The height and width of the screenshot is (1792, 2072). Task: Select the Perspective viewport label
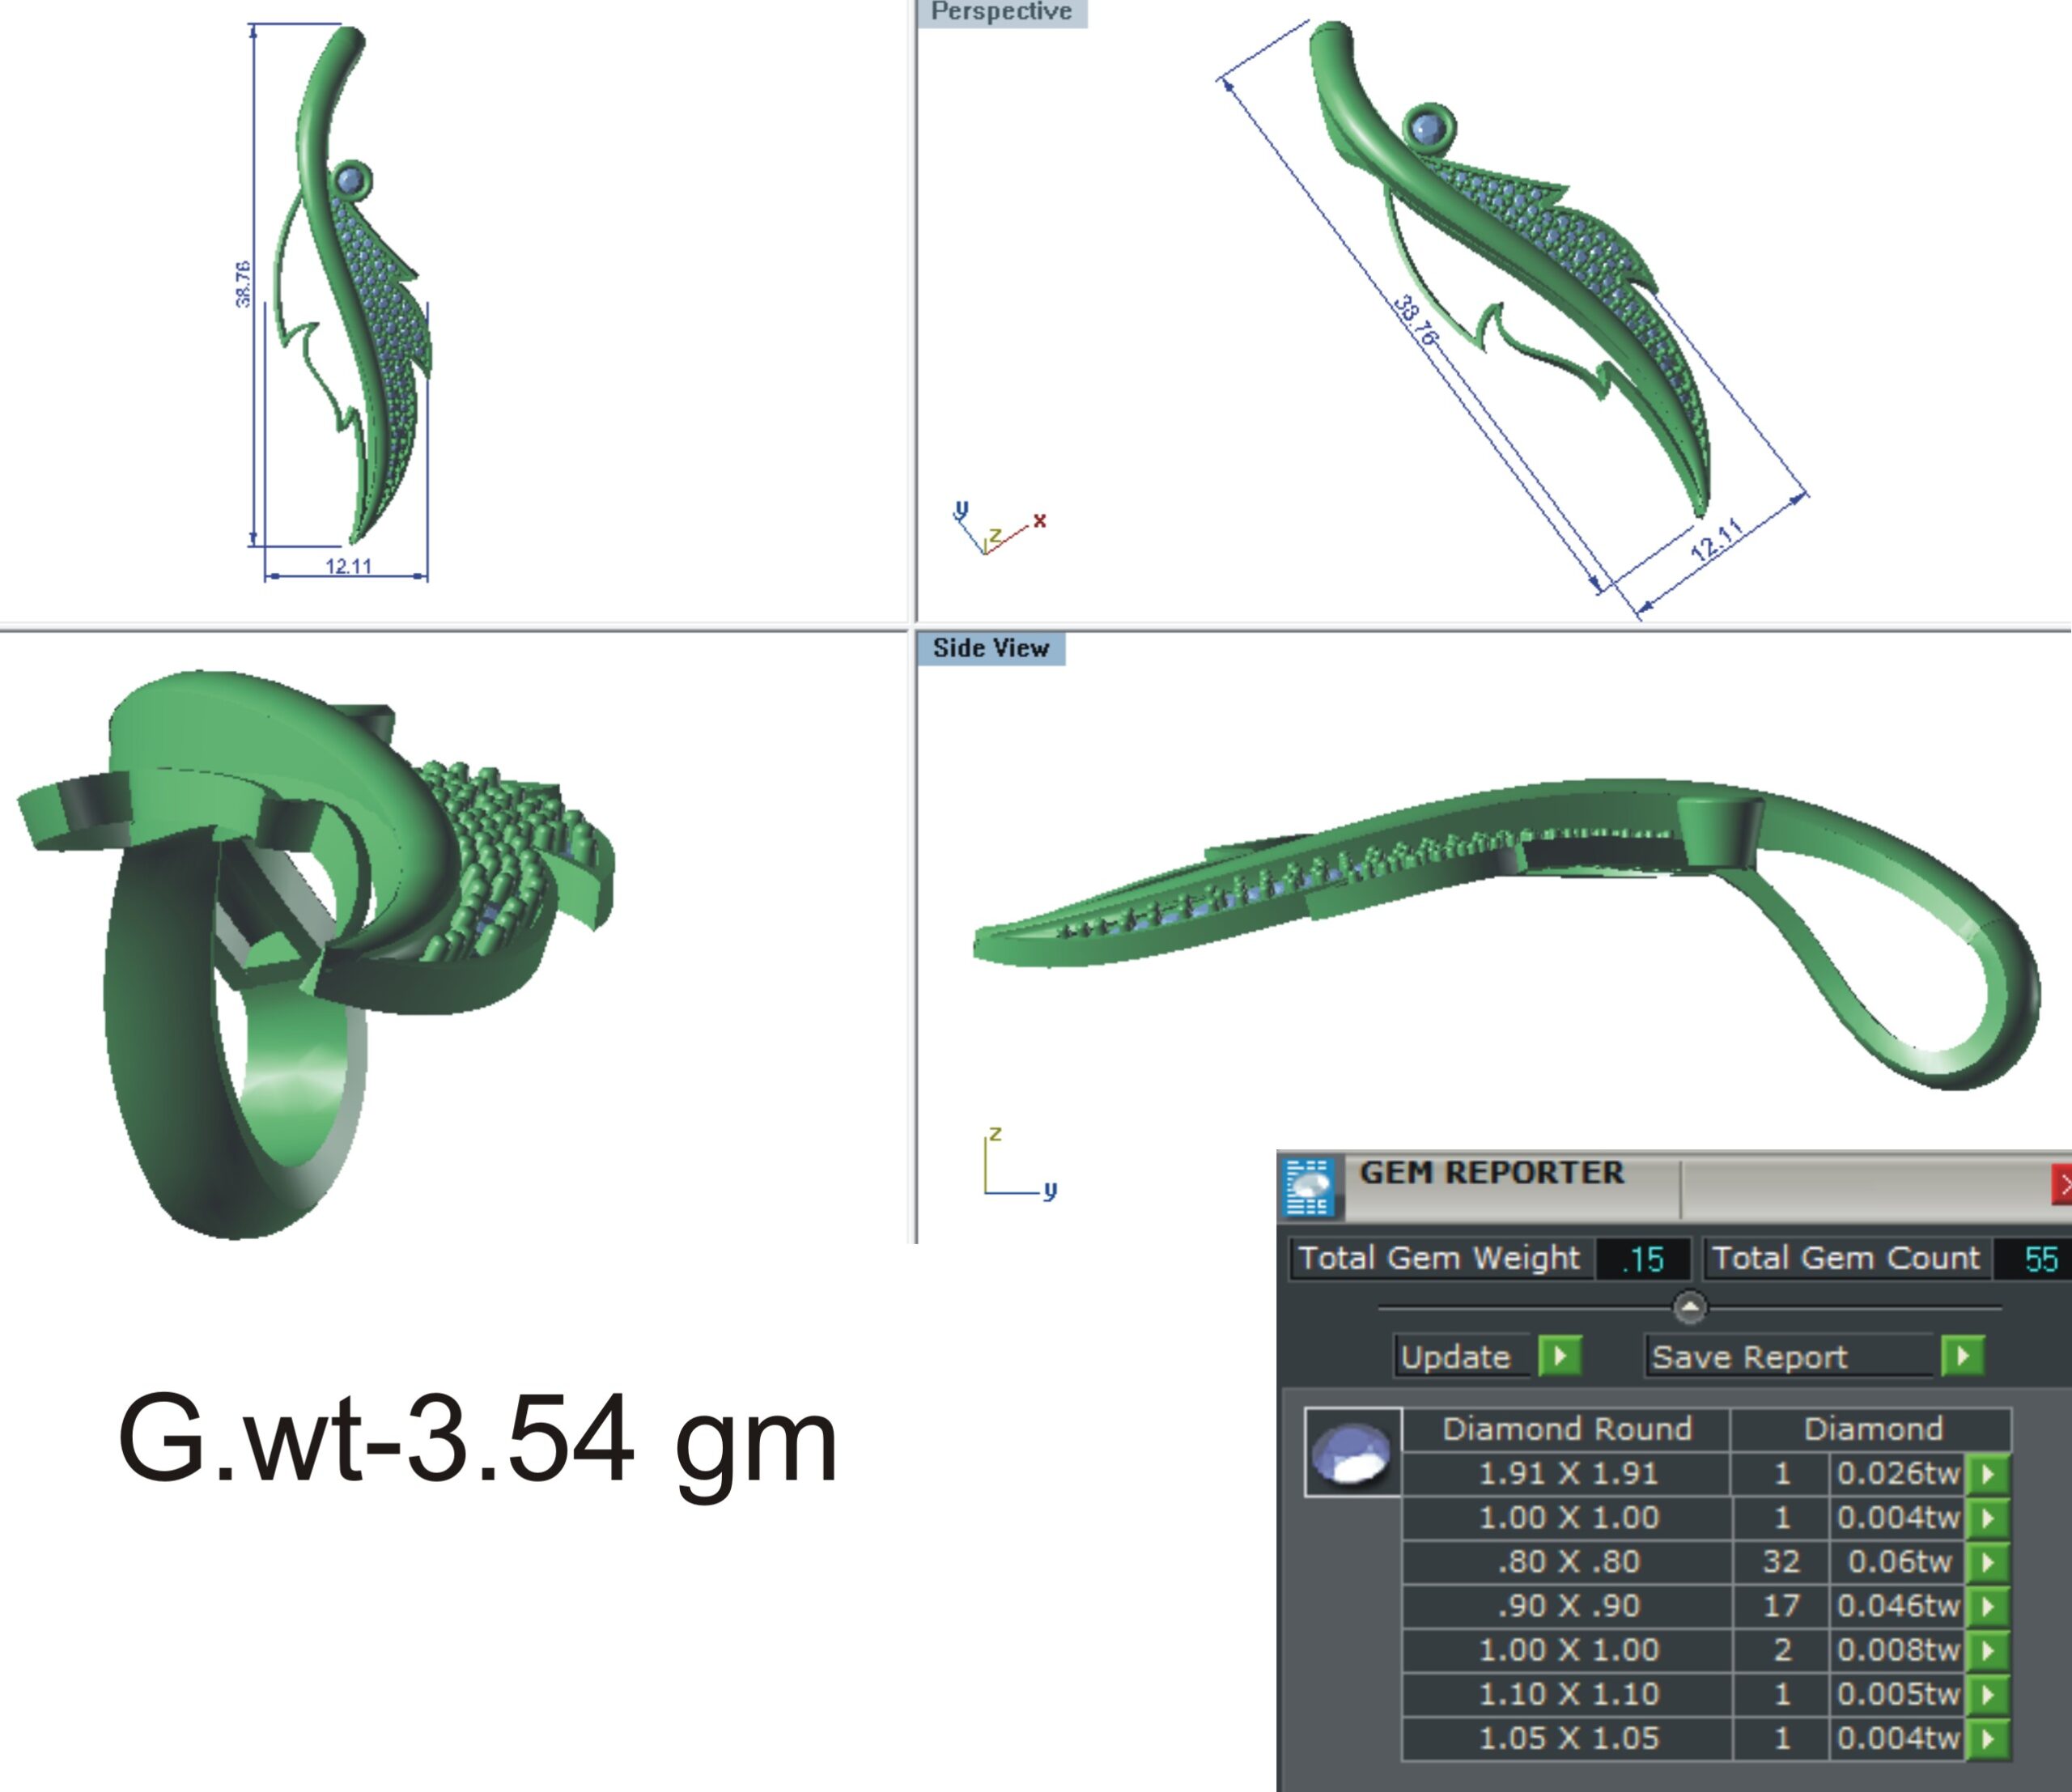point(1001,12)
